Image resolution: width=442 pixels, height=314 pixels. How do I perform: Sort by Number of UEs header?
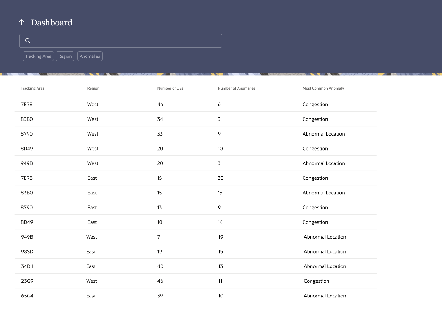[x=170, y=88]
